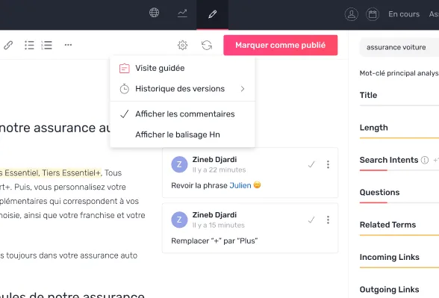Toggle 'Afficher le balisage Hn' option
Screen dimensions: 439x298
(x=182, y=134)
